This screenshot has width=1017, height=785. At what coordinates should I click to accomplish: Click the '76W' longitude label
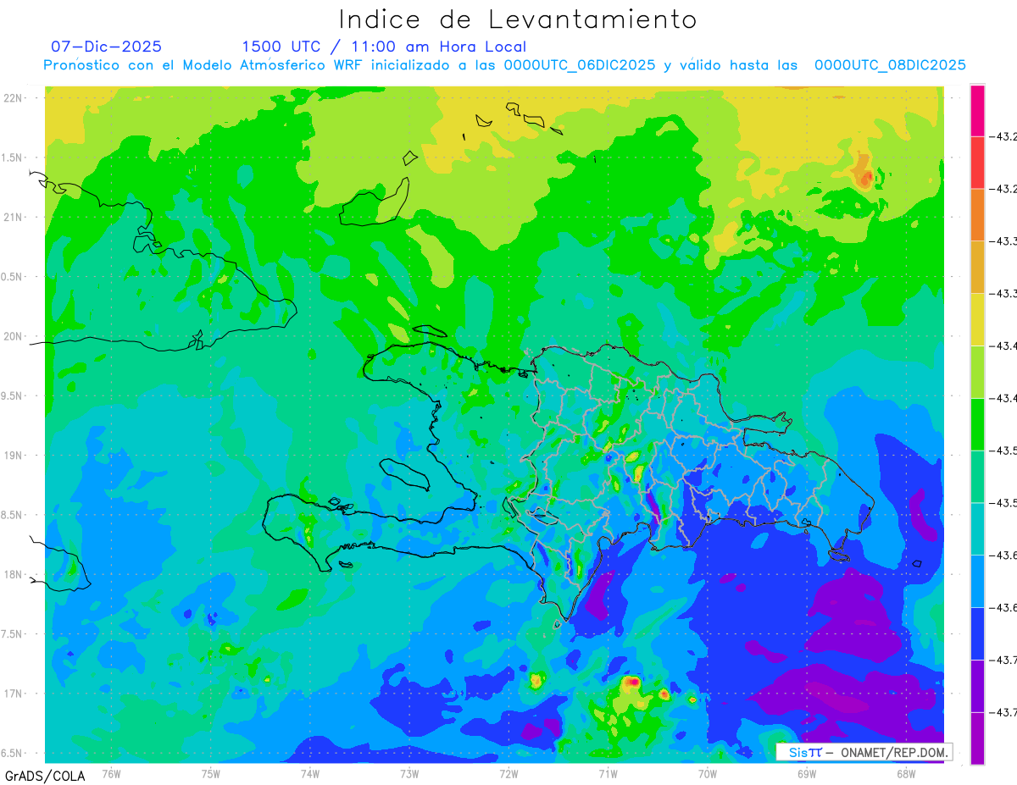click(x=111, y=773)
